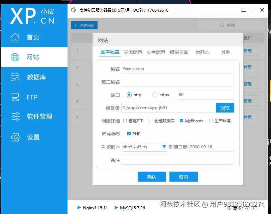Click the software management sliders icon
The width and height of the screenshot is (271, 214).
[x=16, y=116]
